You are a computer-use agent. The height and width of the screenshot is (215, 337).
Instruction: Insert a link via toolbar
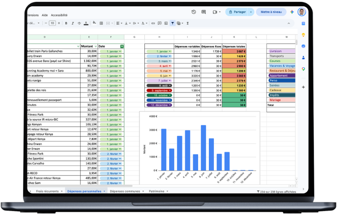(x=153, y=23)
